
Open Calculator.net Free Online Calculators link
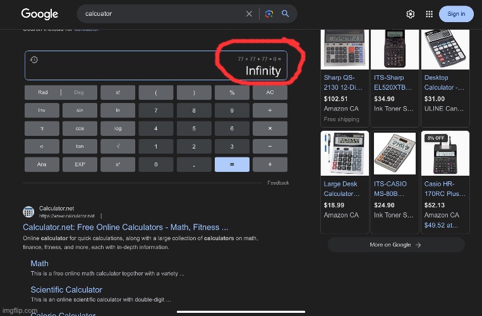(126, 227)
